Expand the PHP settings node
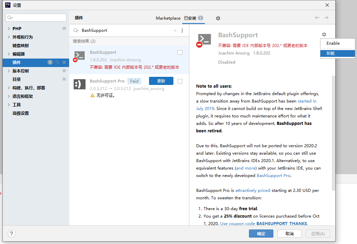Image resolution: width=357 pixels, height=244 pixels. (x=9, y=29)
